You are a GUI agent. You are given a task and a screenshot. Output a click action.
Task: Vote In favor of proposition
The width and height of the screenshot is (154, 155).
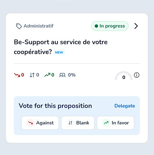click(x=115, y=123)
